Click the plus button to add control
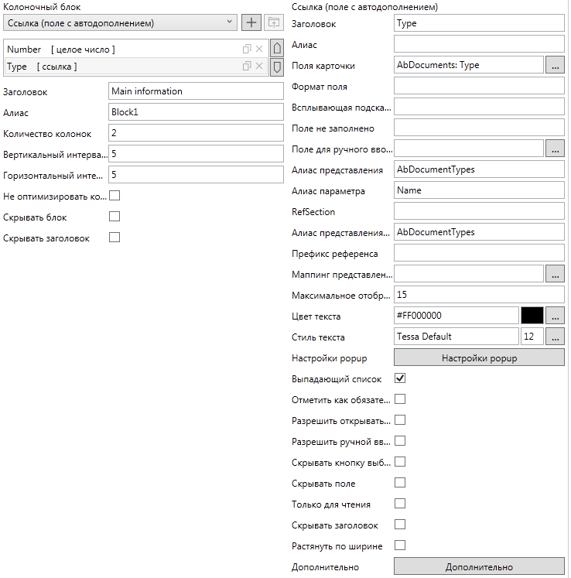The image size is (571, 578). pos(251,22)
